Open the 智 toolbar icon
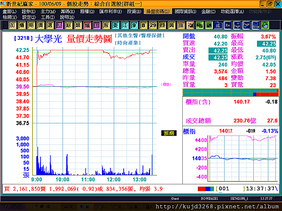Image resolution: width=282 pixels, height=211 pixels. pos(106,25)
